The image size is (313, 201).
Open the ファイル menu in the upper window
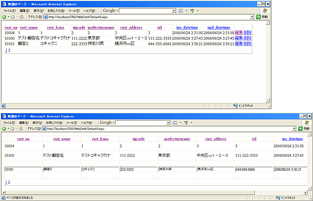[x=9, y=10]
